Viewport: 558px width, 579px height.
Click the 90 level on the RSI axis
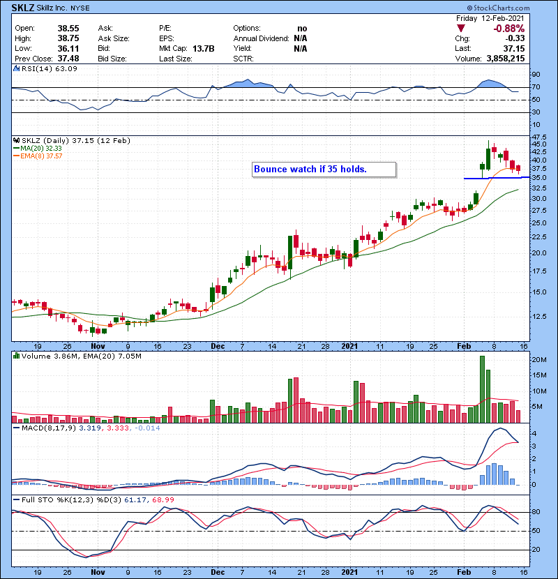[536, 75]
